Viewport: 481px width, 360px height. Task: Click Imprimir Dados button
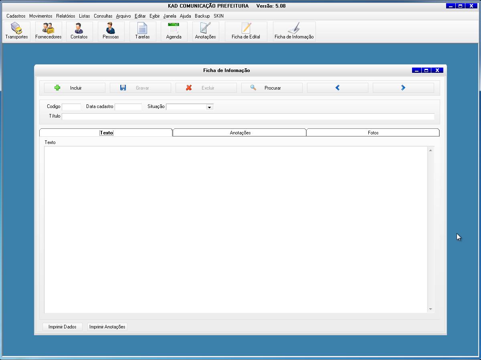click(63, 327)
